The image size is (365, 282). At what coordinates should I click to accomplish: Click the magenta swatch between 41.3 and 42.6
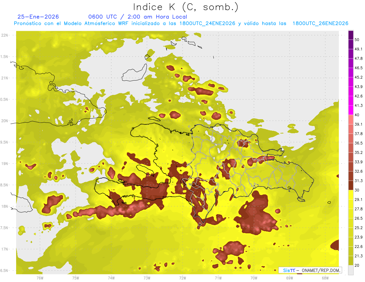pyautogui.click(x=351, y=101)
